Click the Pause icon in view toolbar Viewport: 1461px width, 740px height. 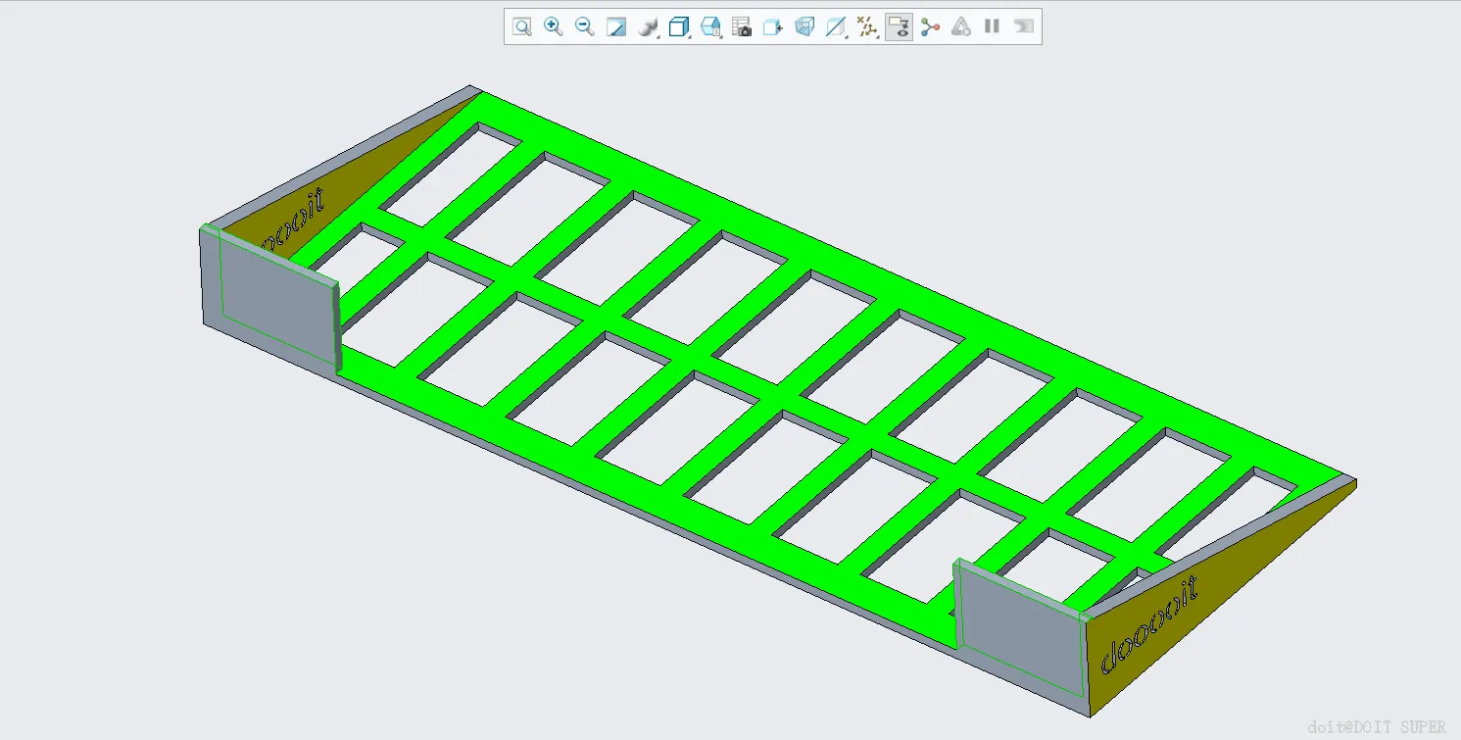(x=993, y=26)
